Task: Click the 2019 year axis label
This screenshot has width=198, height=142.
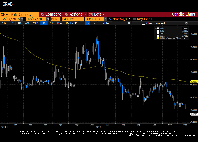Action: 98,127
